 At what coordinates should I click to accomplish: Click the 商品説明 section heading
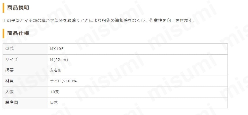tap(18, 7)
